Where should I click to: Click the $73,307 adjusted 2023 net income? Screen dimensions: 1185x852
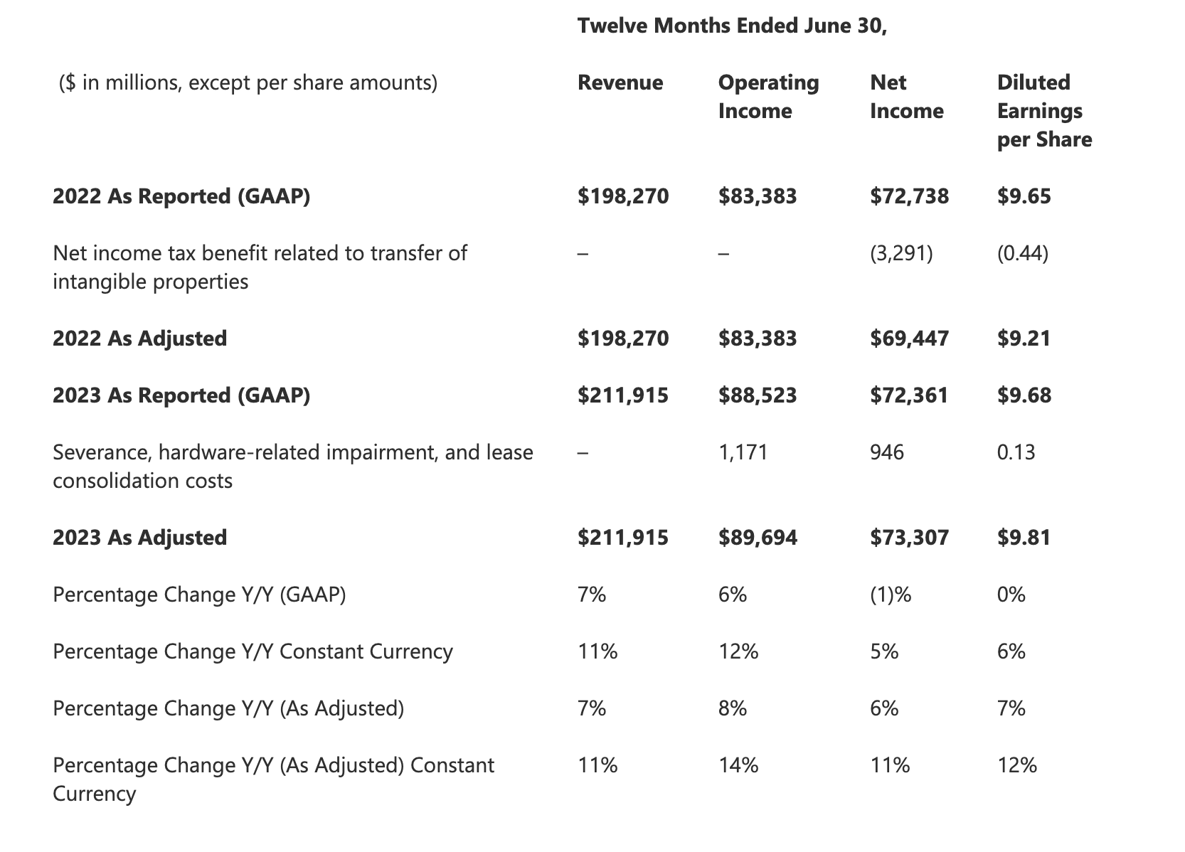(x=909, y=538)
